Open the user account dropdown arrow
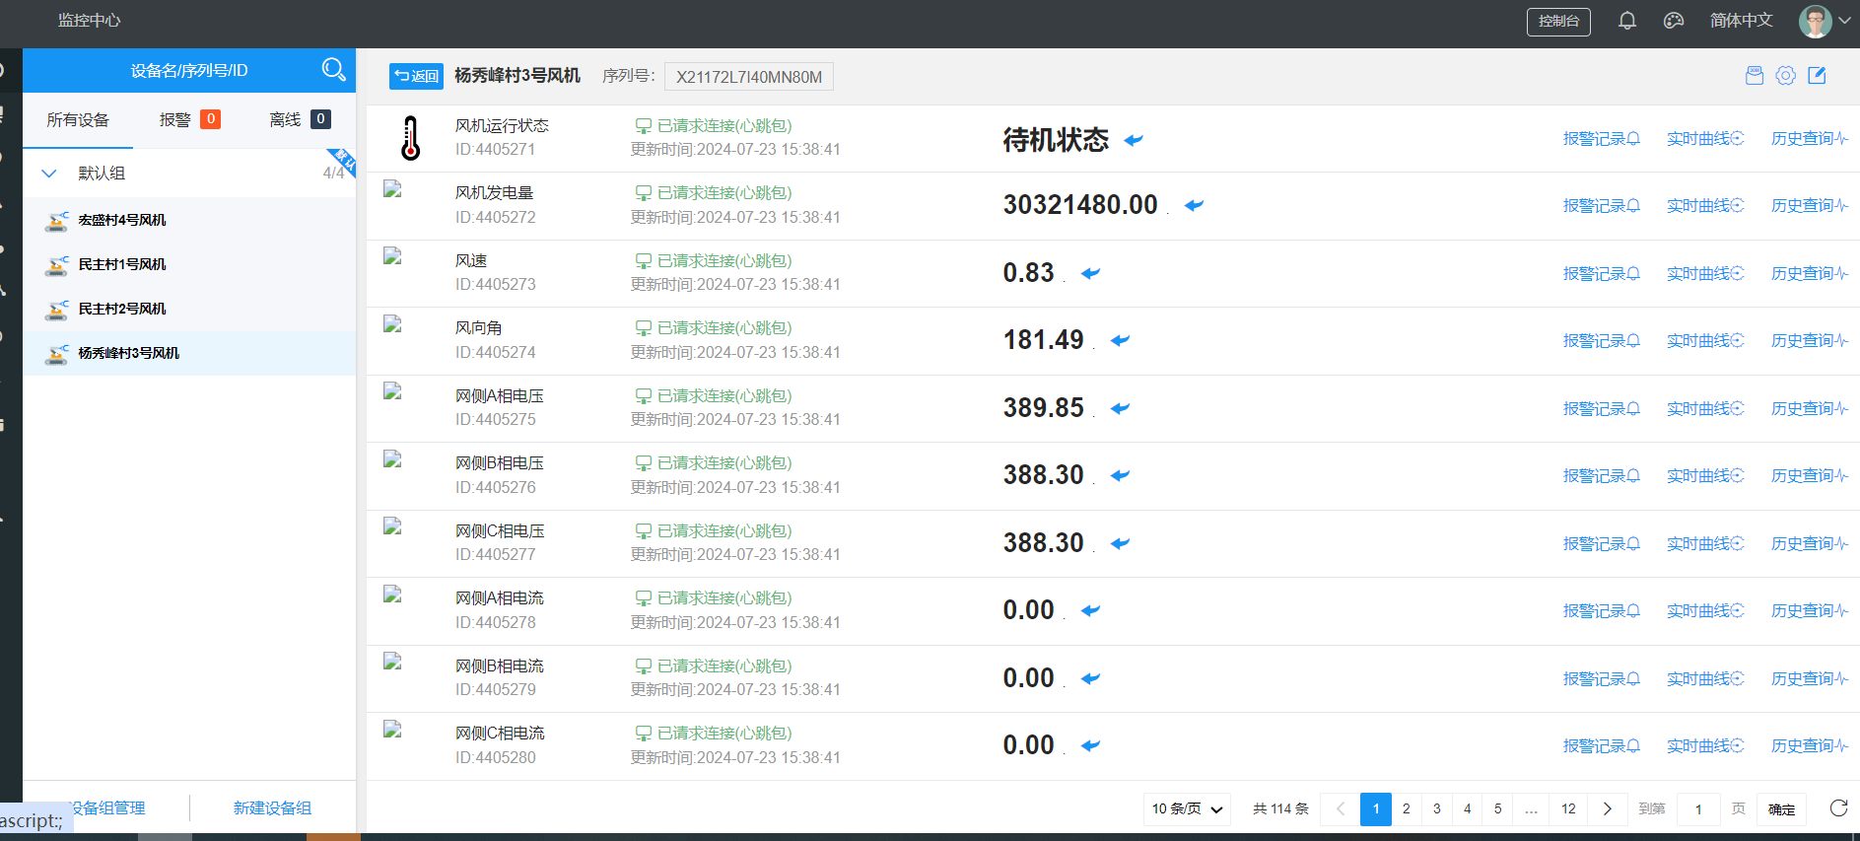The width and height of the screenshot is (1860, 841). tap(1844, 21)
